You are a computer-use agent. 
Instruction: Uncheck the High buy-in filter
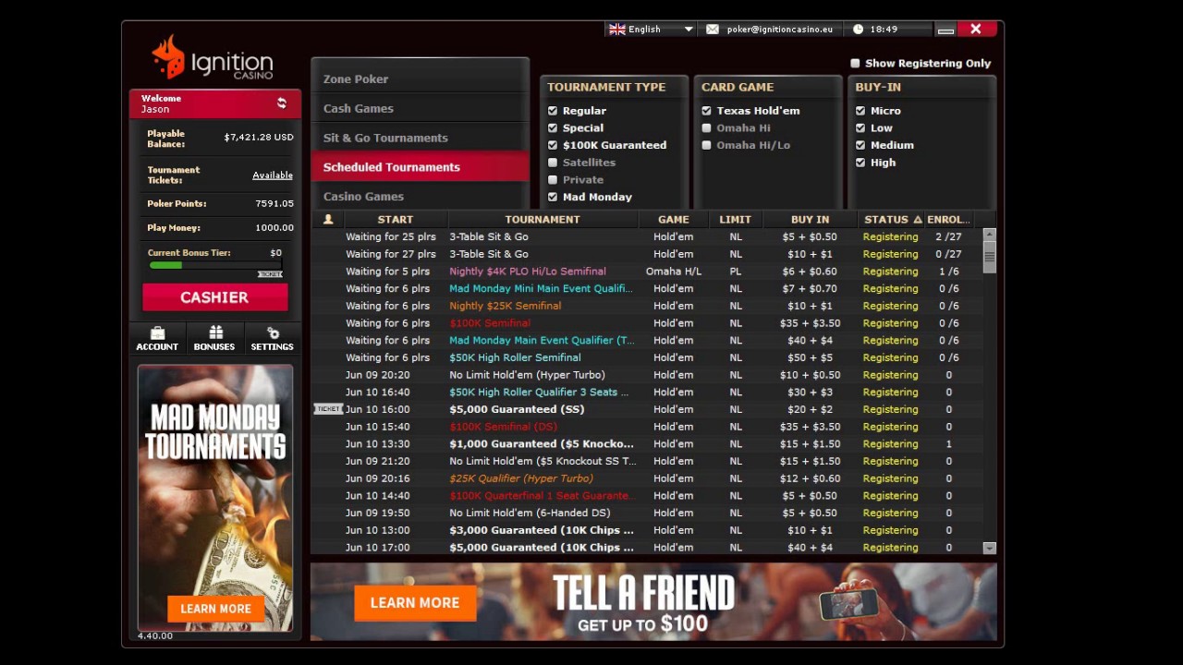click(860, 163)
